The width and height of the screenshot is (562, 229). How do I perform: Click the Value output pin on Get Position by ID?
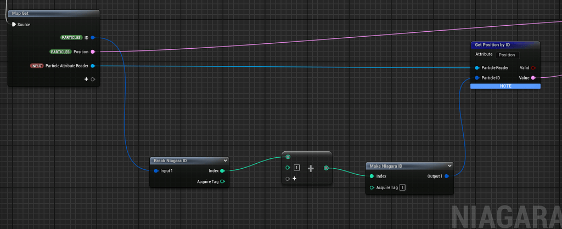(533, 78)
